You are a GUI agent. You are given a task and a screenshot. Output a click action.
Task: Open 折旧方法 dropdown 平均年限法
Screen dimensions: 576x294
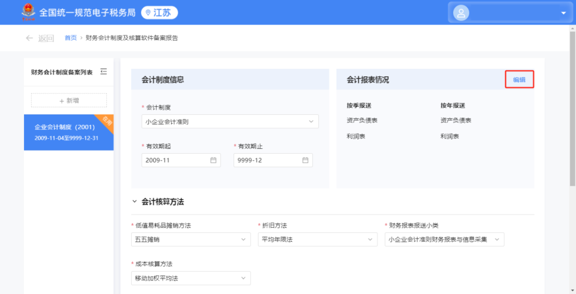coord(318,239)
